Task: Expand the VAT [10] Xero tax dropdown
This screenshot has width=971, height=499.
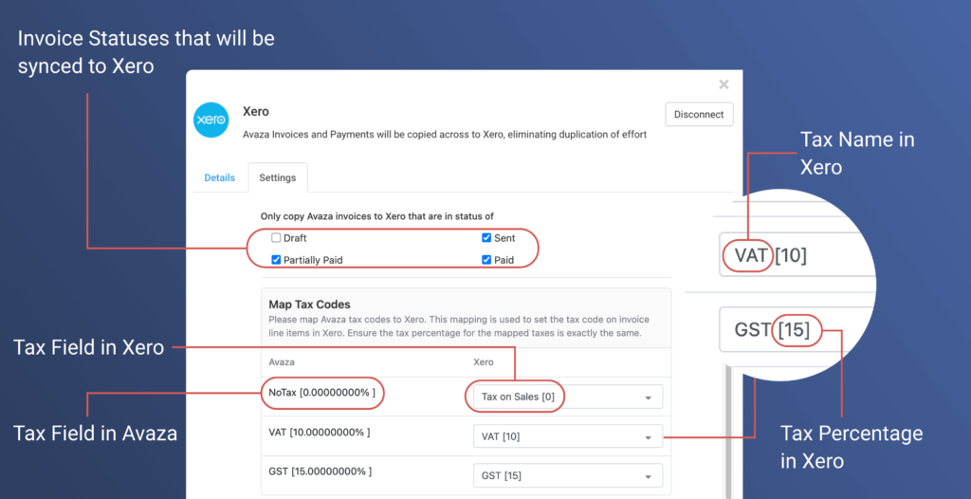Action: [567, 436]
